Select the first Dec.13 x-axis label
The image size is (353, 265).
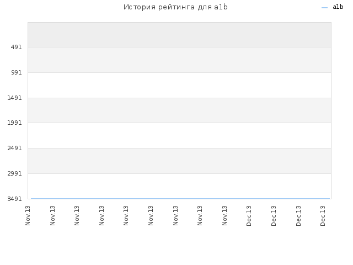pos(249,216)
